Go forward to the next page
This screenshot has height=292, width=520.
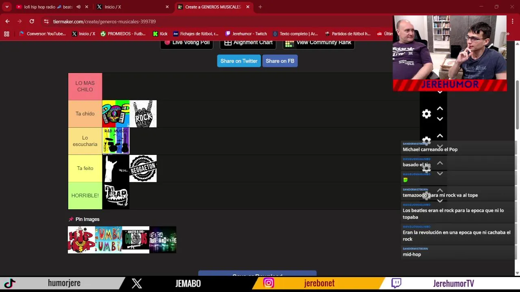pos(19,21)
